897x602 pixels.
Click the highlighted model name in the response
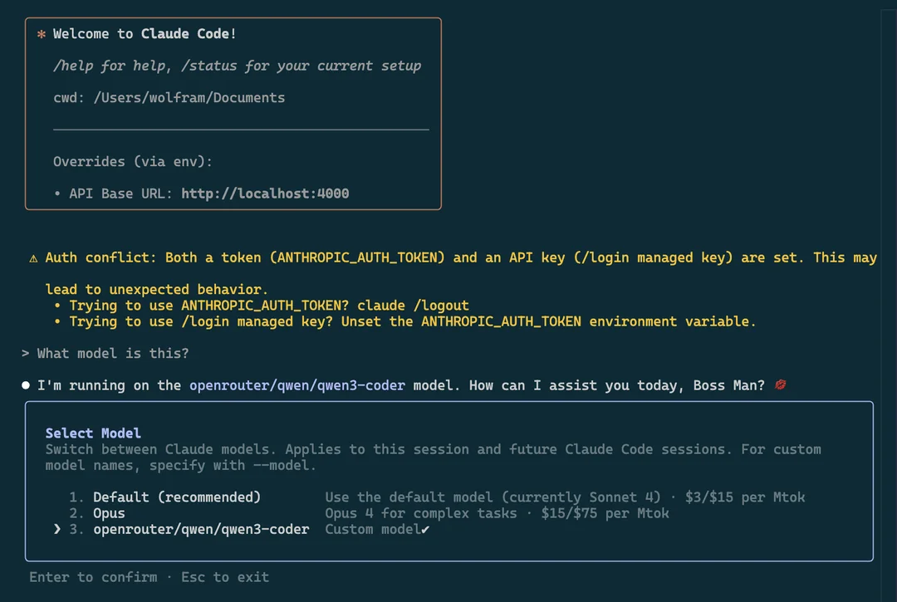pos(297,385)
